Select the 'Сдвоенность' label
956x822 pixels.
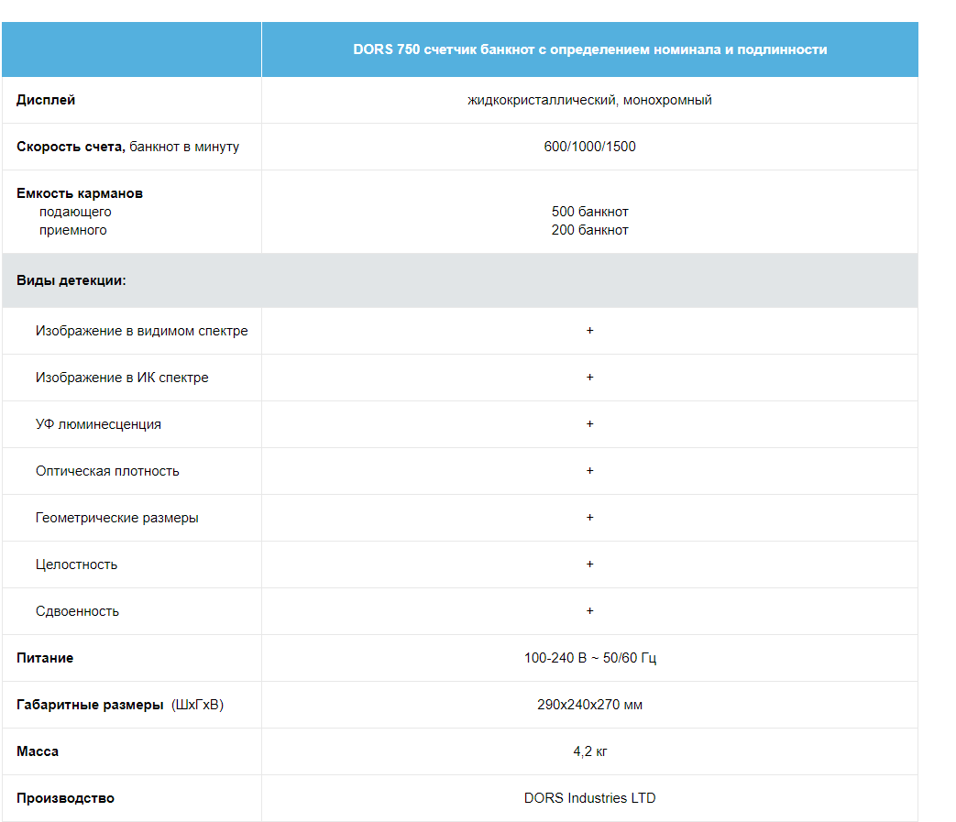(x=77, y=611)
